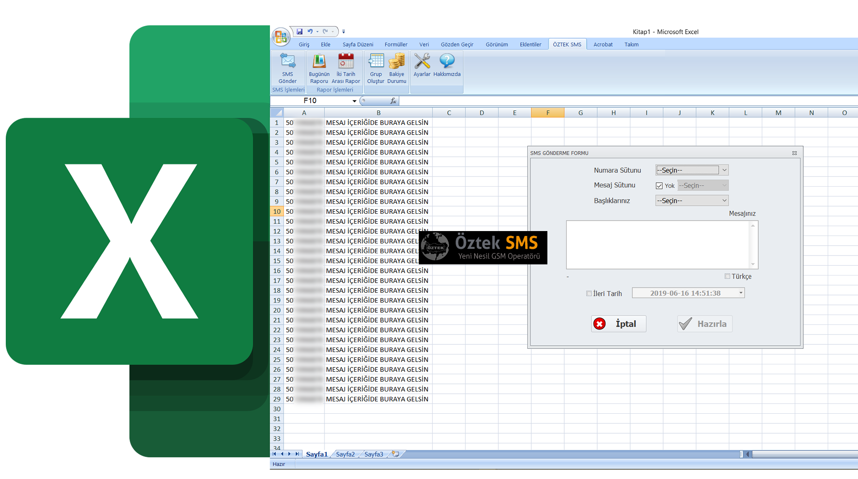This screenshot has width=858, height=479.
Task: Select column B header
Action: (379, 113)
